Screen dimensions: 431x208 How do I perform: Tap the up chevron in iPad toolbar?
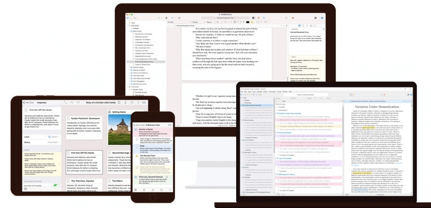72,103
